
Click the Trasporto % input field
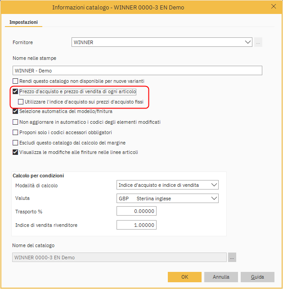(x=136, y=212)
